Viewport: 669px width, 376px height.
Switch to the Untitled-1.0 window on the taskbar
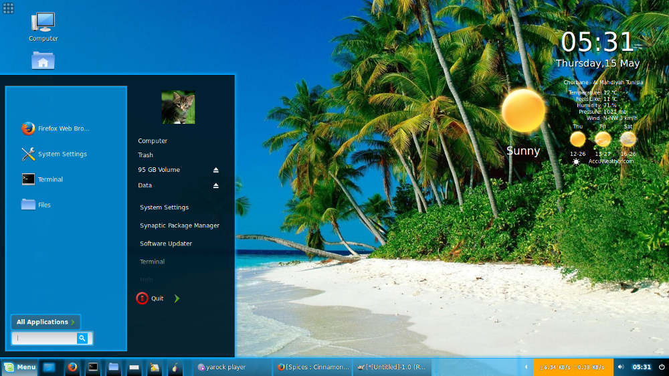pos(393,367)
